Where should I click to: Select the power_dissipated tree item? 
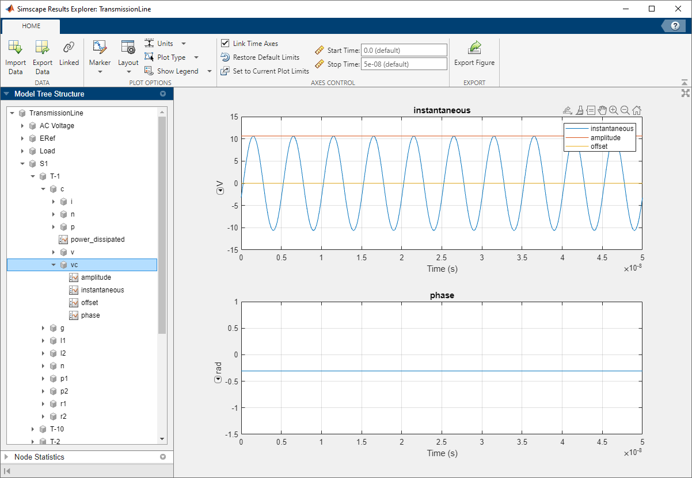pyautogui.click(x=97, y=240)
